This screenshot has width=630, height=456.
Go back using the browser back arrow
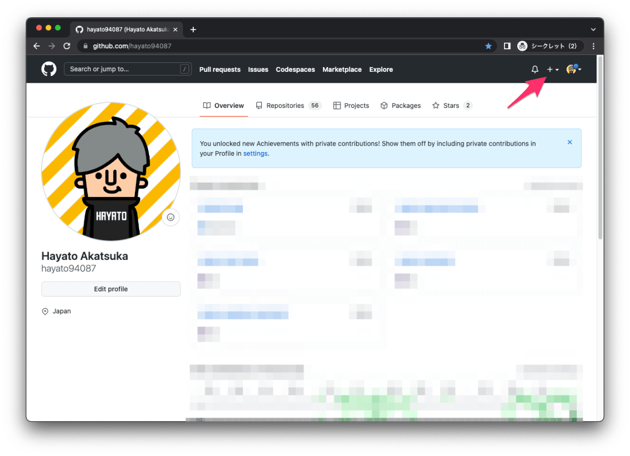[36, 46]
